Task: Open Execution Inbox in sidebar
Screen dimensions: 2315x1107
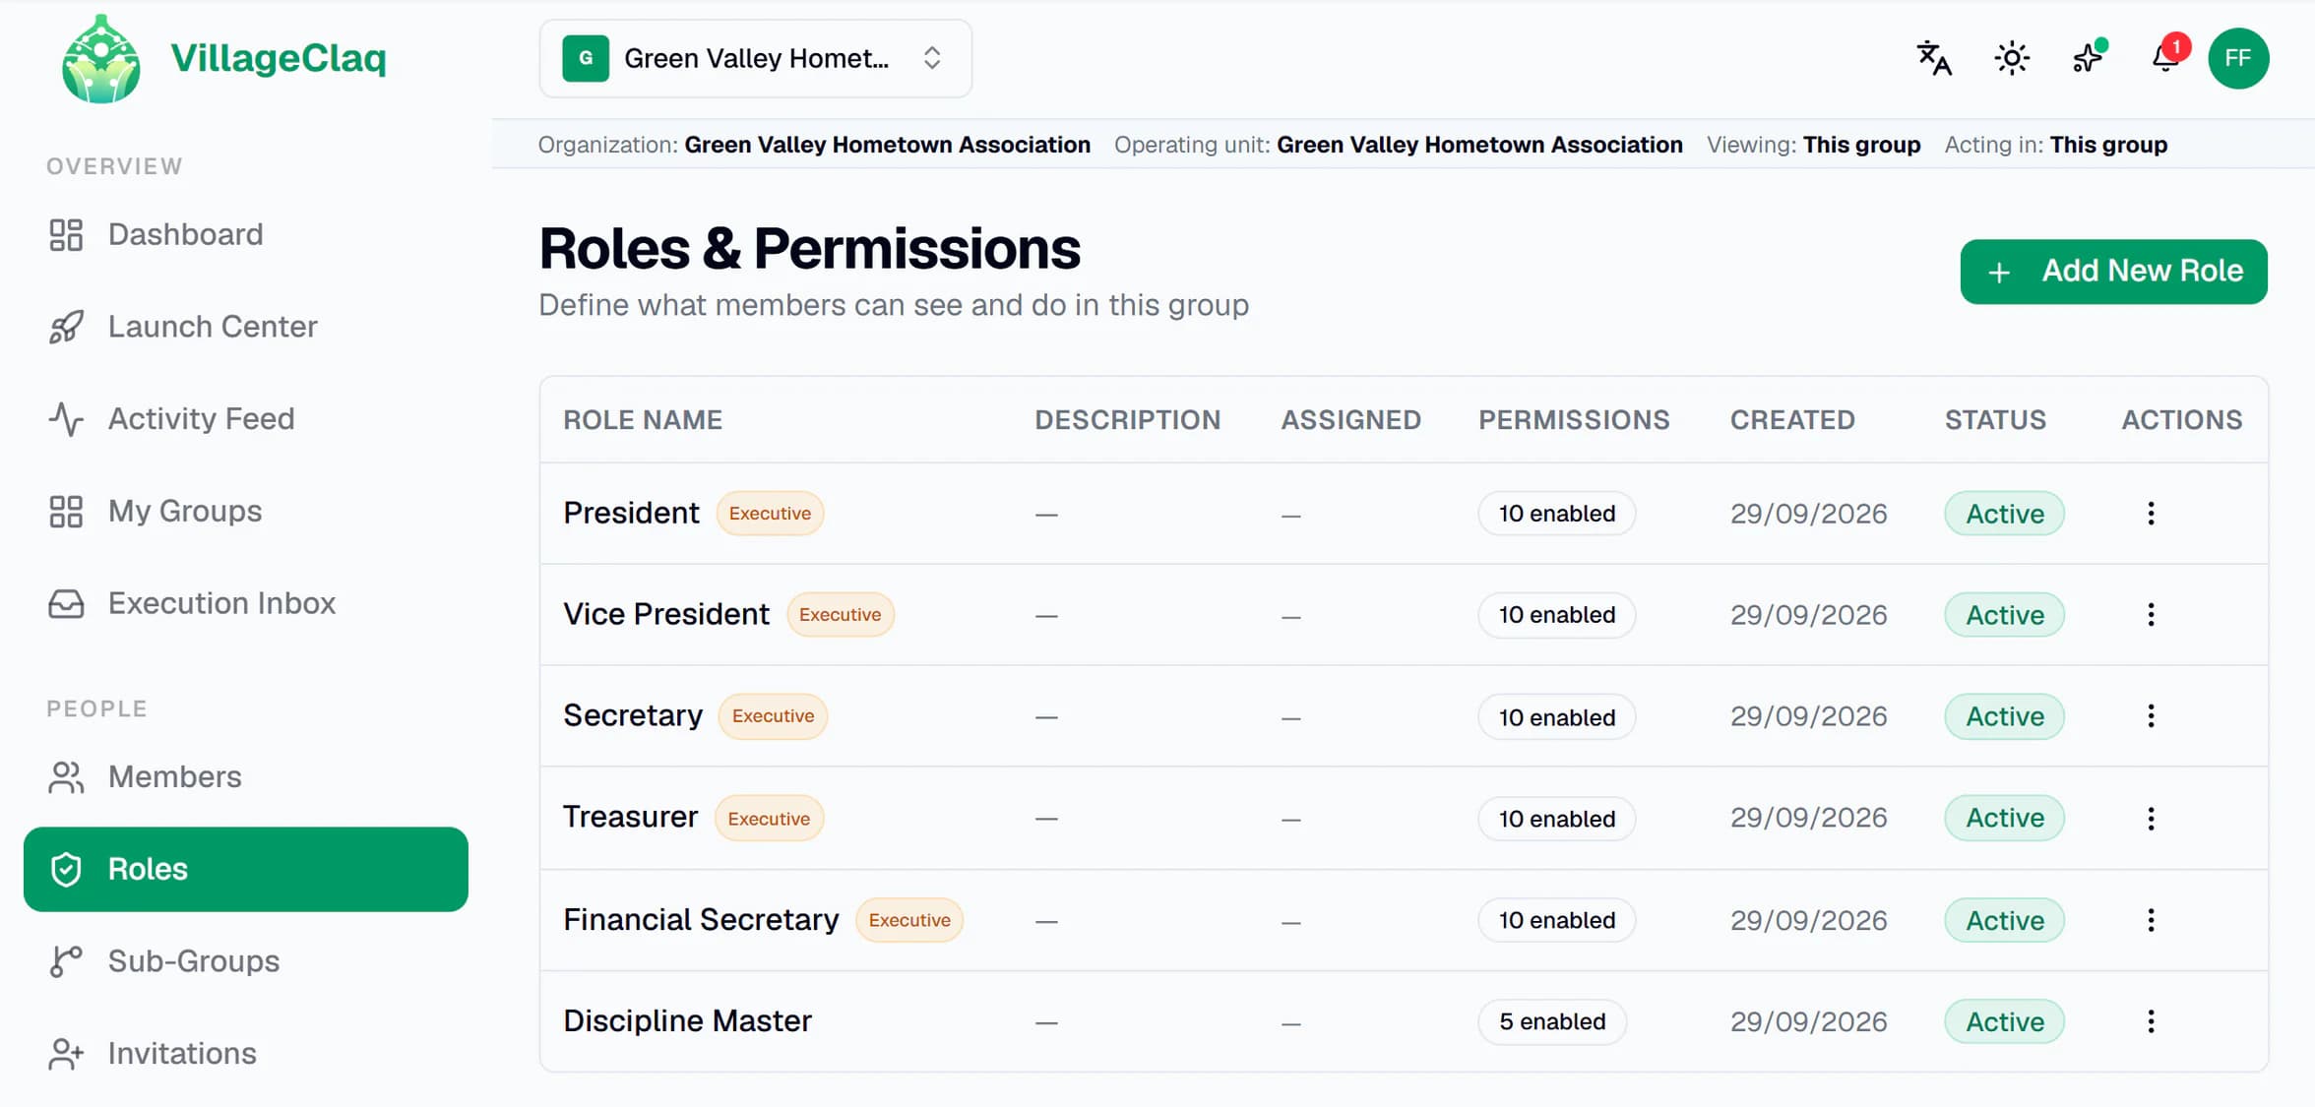Action: point(246,603)
